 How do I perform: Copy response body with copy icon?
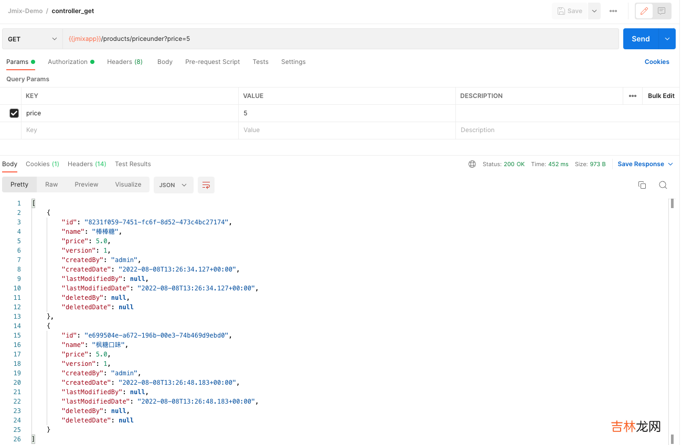tap(642, 185)
